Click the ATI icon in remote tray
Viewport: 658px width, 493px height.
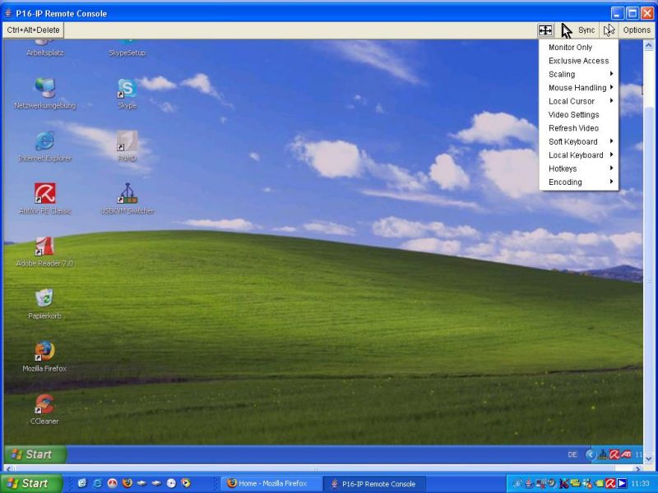[626, 454]
